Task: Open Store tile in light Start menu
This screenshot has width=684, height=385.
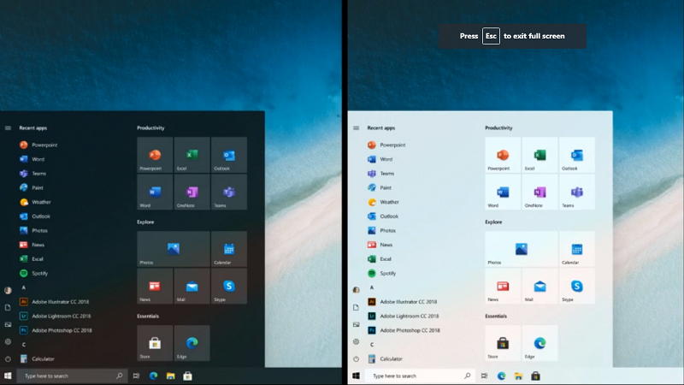Action: pos(503,343)
